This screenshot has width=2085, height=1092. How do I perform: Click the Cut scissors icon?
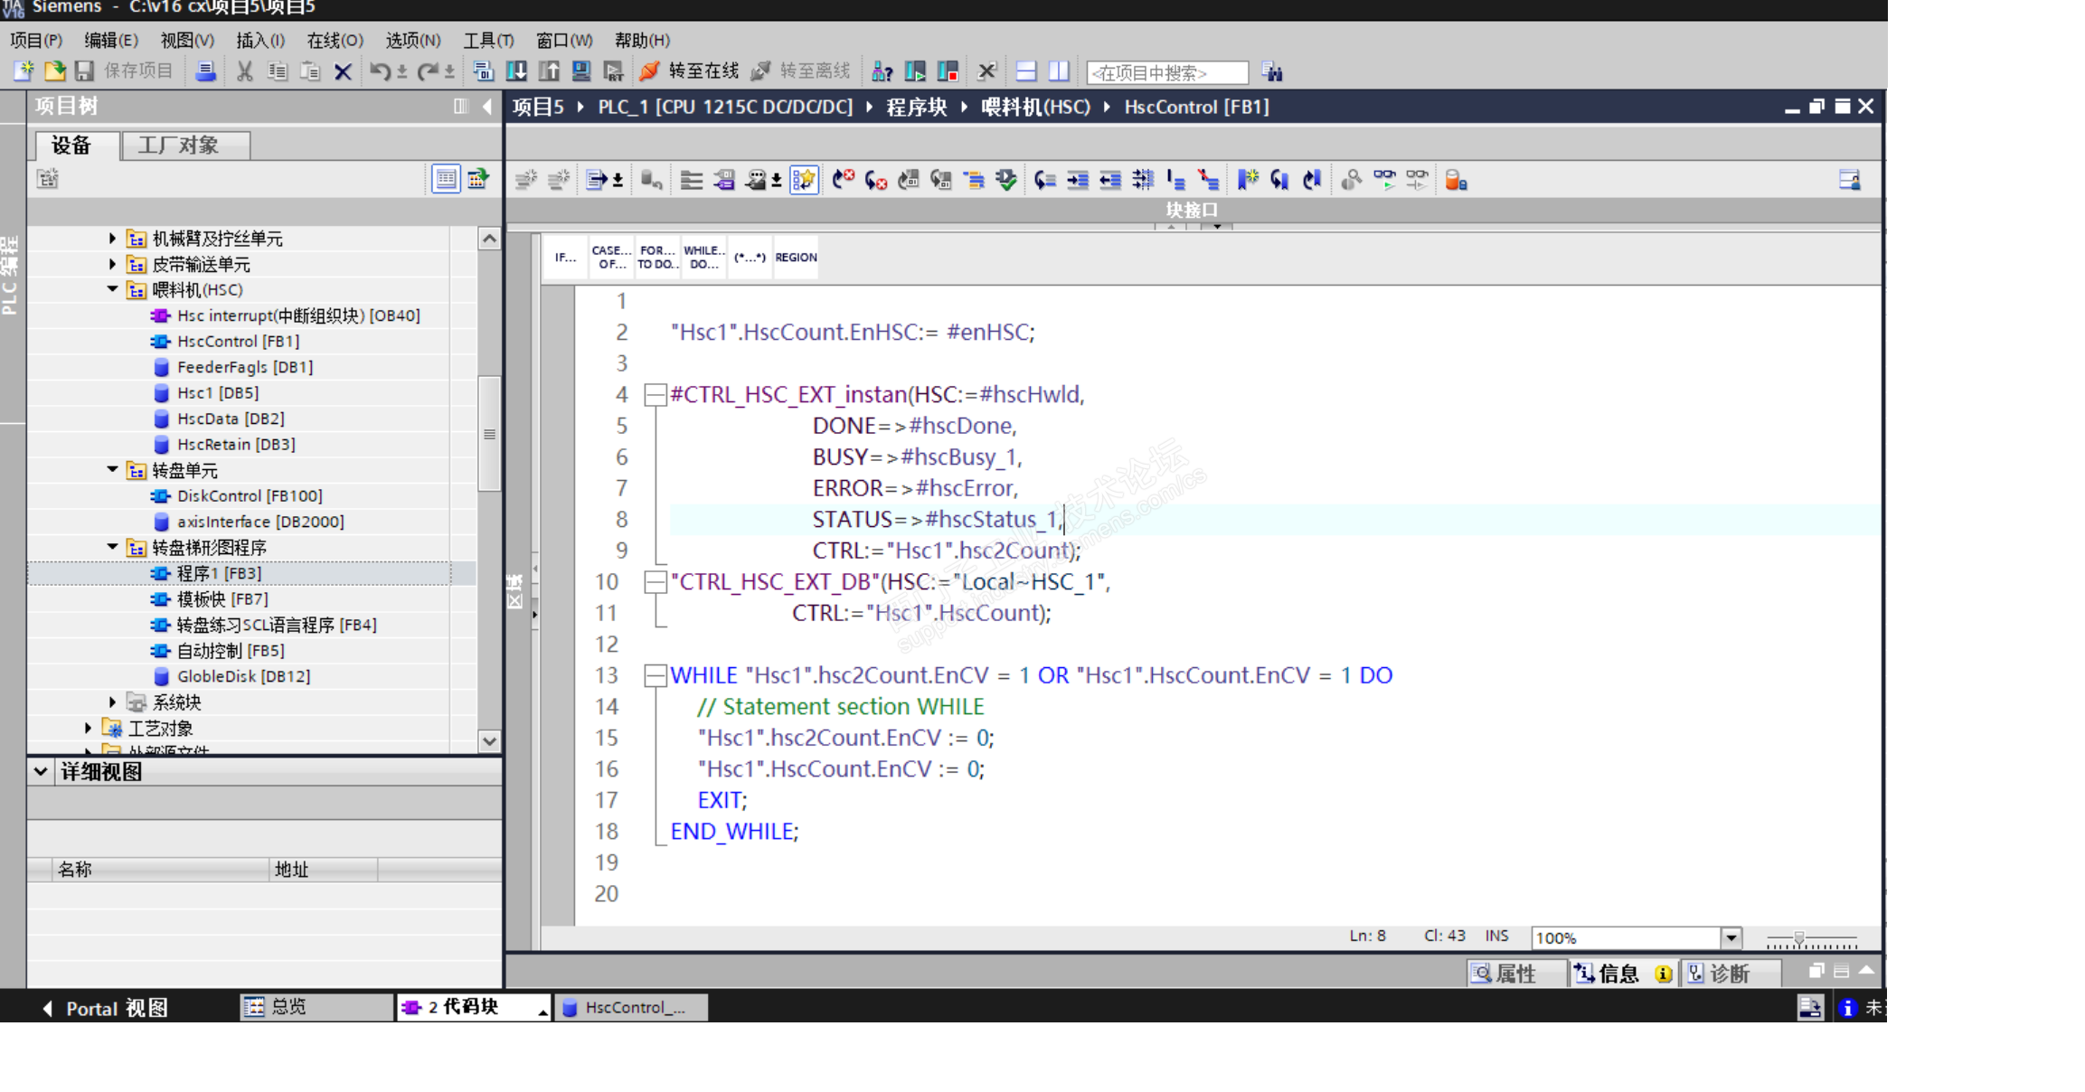(x=244, y=71)
